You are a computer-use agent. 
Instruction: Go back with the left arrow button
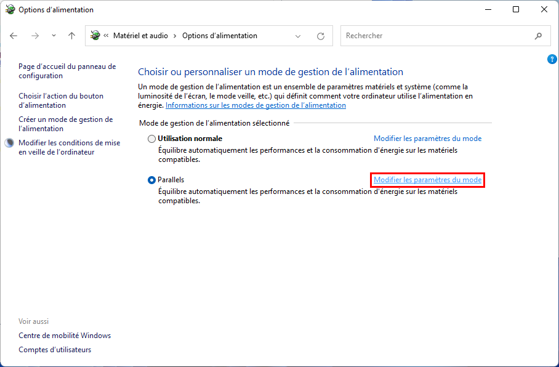click(x=14, y=36)
